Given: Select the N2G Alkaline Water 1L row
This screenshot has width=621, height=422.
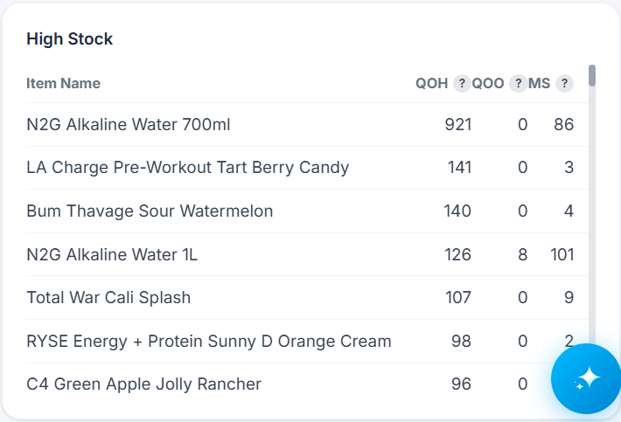Looking at the screenshot, I should click(x=307, y=254).
